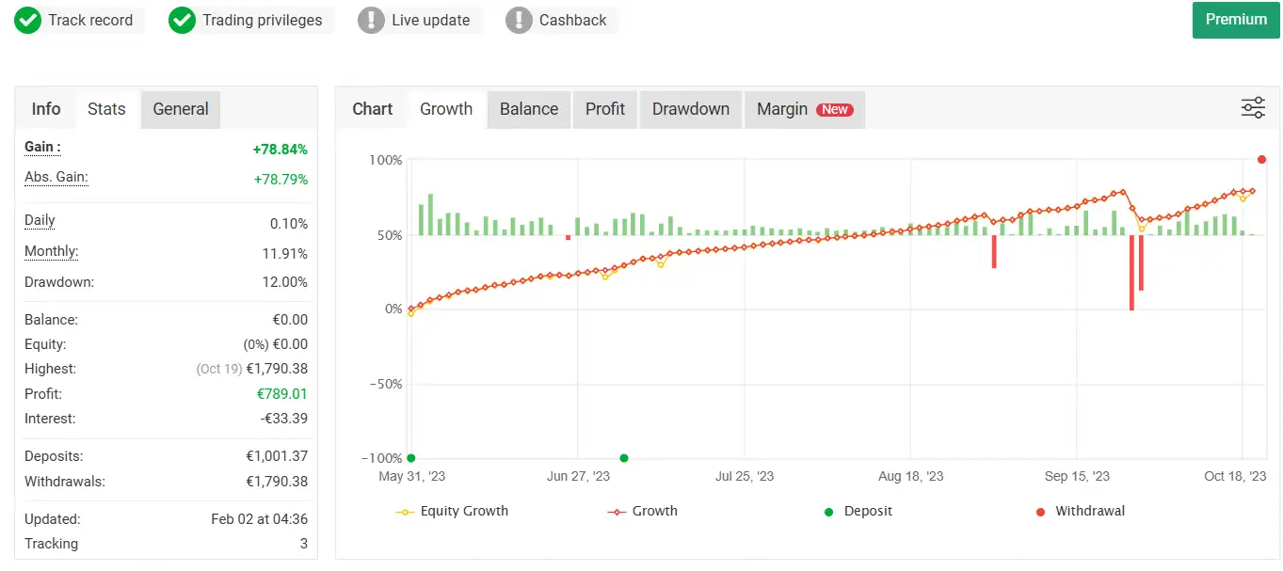
Task: Select the Balance chart tab
Action: [528, 109]
